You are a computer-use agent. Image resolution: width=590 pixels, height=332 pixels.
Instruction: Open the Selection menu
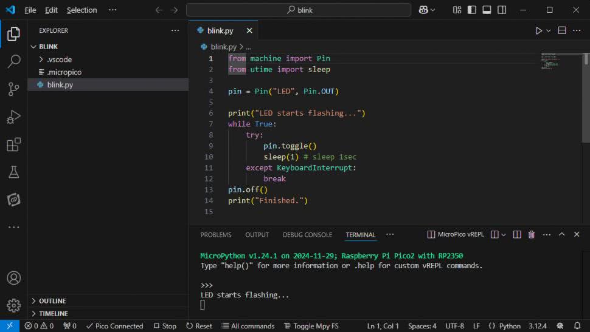tap(82, 10)
